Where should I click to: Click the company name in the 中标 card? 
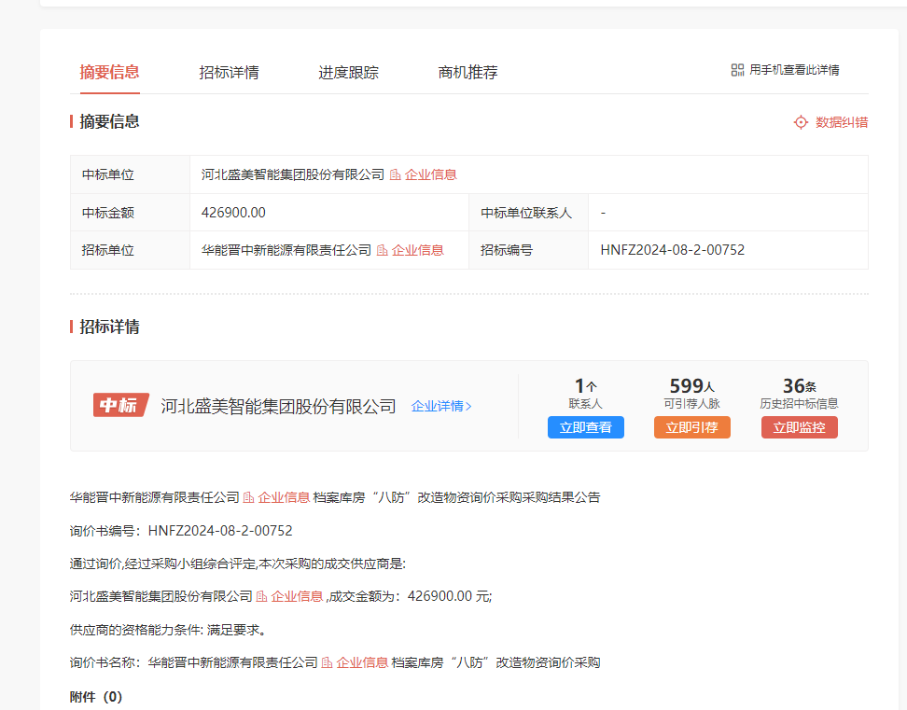click(278, 407)
